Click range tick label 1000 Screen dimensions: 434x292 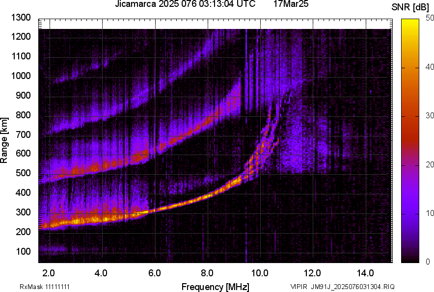pos(21,76)
